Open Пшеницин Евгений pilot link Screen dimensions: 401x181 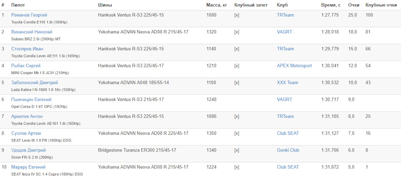click(31, 99)
